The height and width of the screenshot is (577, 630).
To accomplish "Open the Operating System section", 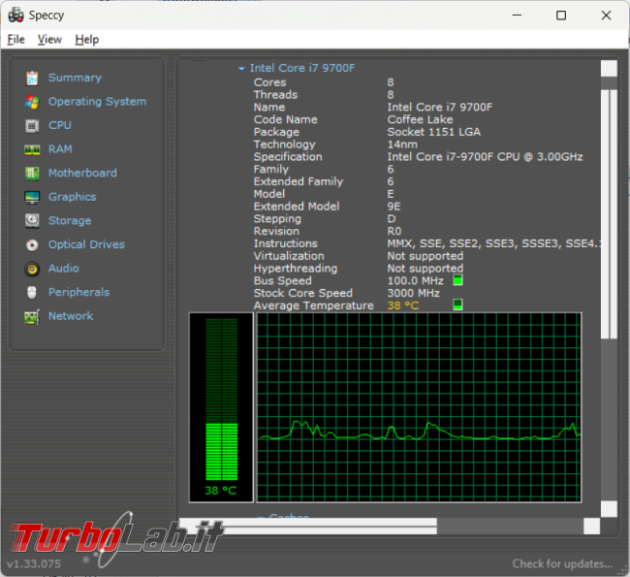I will click(97, 102).
